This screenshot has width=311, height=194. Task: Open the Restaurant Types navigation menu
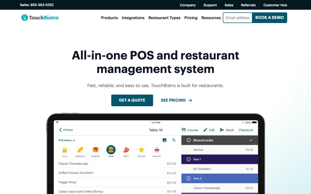(164, 18)
